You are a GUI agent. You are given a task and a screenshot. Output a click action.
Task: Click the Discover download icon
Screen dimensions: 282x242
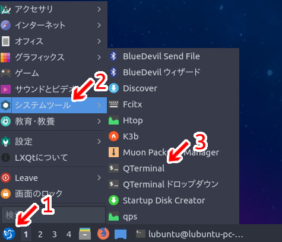coord(113,88)
